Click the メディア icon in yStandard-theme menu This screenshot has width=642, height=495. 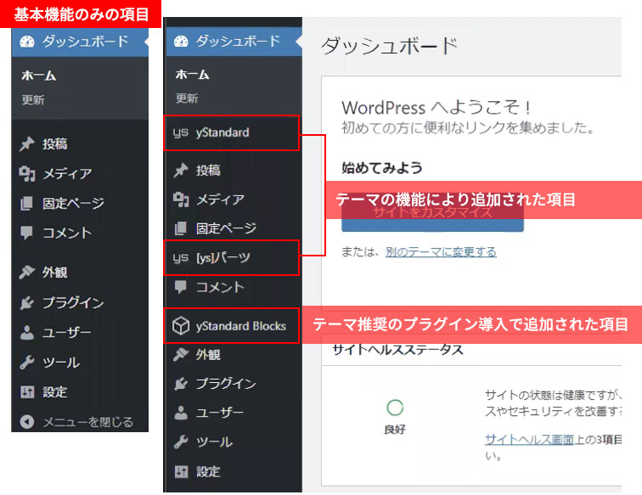click(181, 200)
